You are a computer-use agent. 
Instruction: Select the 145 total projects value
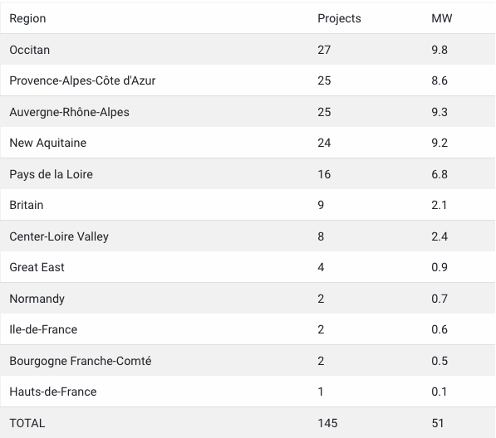point(327,423)
